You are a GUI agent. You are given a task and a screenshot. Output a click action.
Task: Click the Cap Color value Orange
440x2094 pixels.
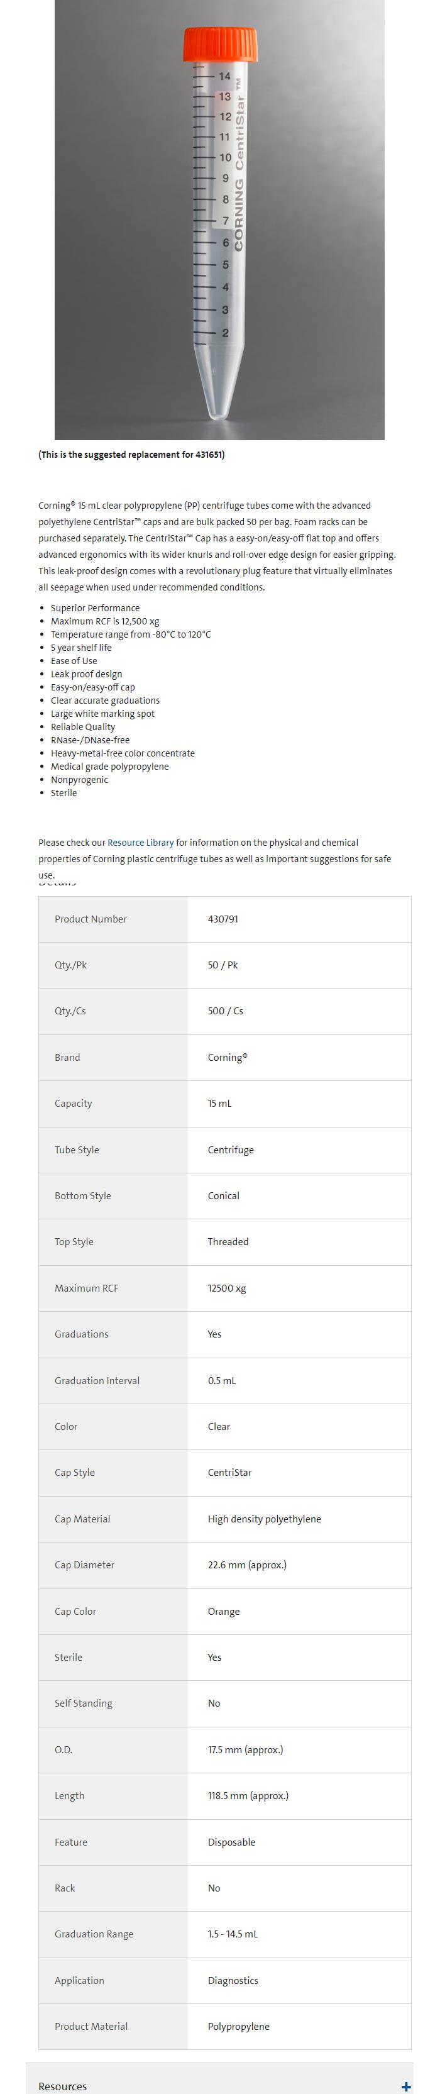(223, 1611)
